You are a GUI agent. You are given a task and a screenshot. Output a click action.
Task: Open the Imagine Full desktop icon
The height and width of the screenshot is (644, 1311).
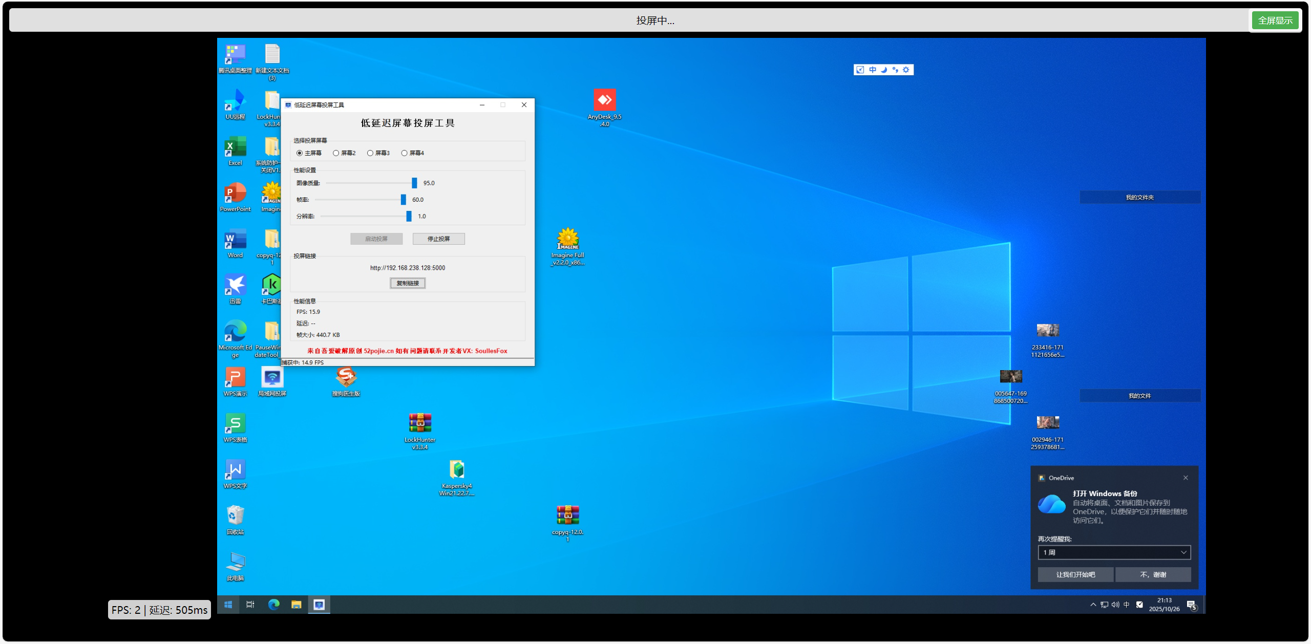(x=567, y=239)
